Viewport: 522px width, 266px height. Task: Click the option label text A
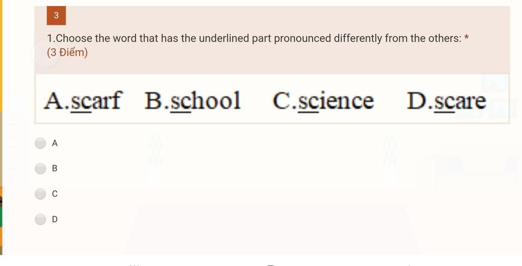click(55, 143)
